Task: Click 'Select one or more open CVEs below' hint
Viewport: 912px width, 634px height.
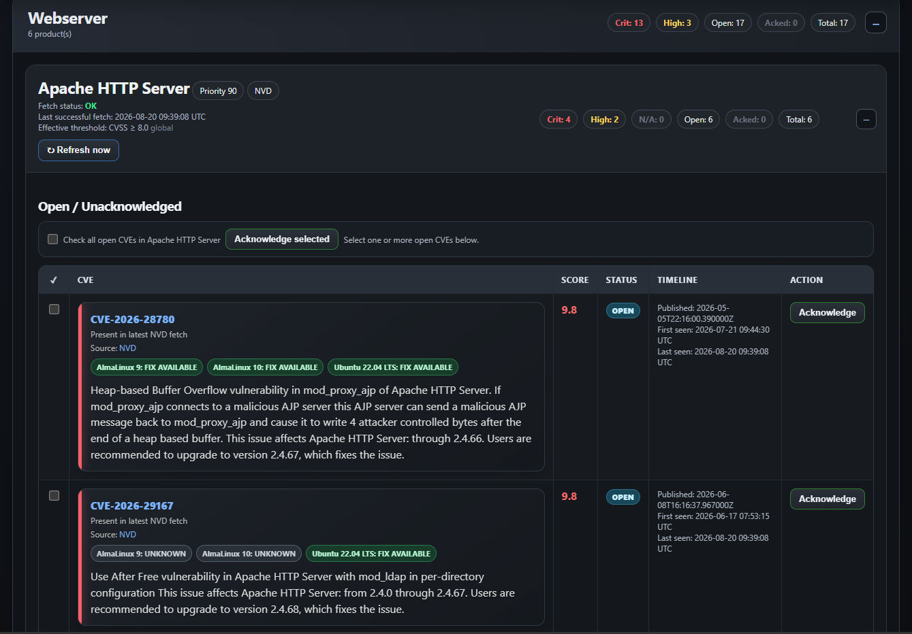Action: coord(411,240)
